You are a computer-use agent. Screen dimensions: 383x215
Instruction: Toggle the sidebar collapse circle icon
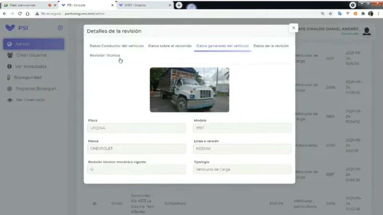pyautogui.click(x=60, y=28)
